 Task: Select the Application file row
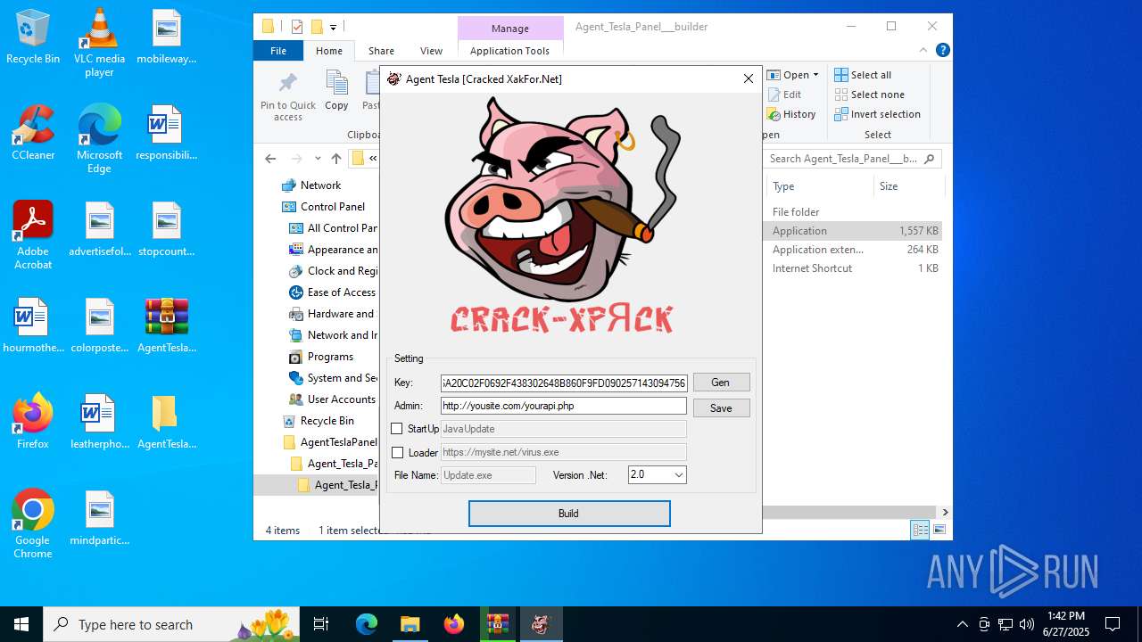(x=855, y=231)
